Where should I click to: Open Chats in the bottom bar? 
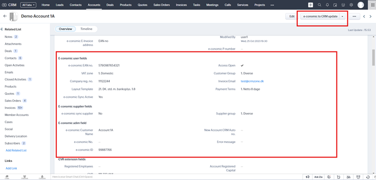[x=7, y=177]
